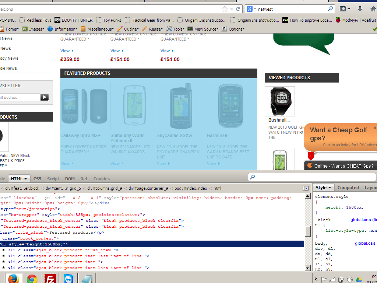Image resolution: width=377 pixels, height=283 pixels.
Task: Switch to Net tab in Firebug
Action: tap(84, 179)
